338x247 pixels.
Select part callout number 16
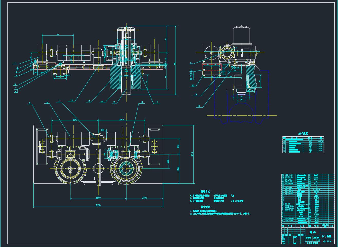141,102
